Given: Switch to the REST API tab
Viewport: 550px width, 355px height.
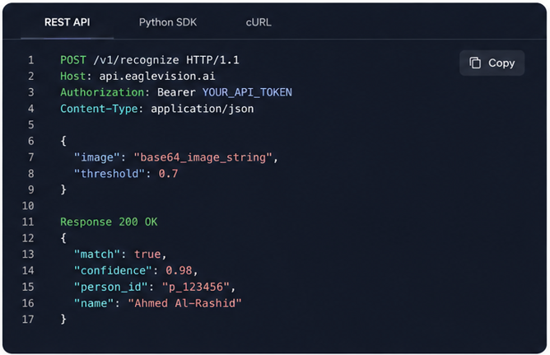Looking at the screenshot, I should 67,22.
